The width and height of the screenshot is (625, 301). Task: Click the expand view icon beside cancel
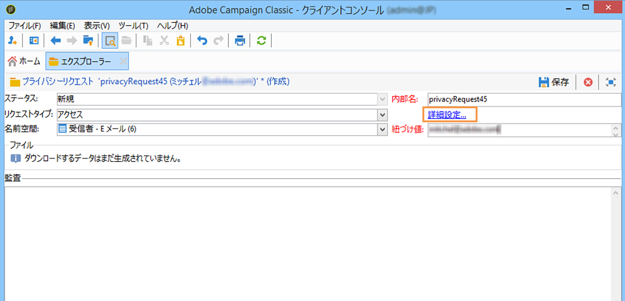coord(610,82)
